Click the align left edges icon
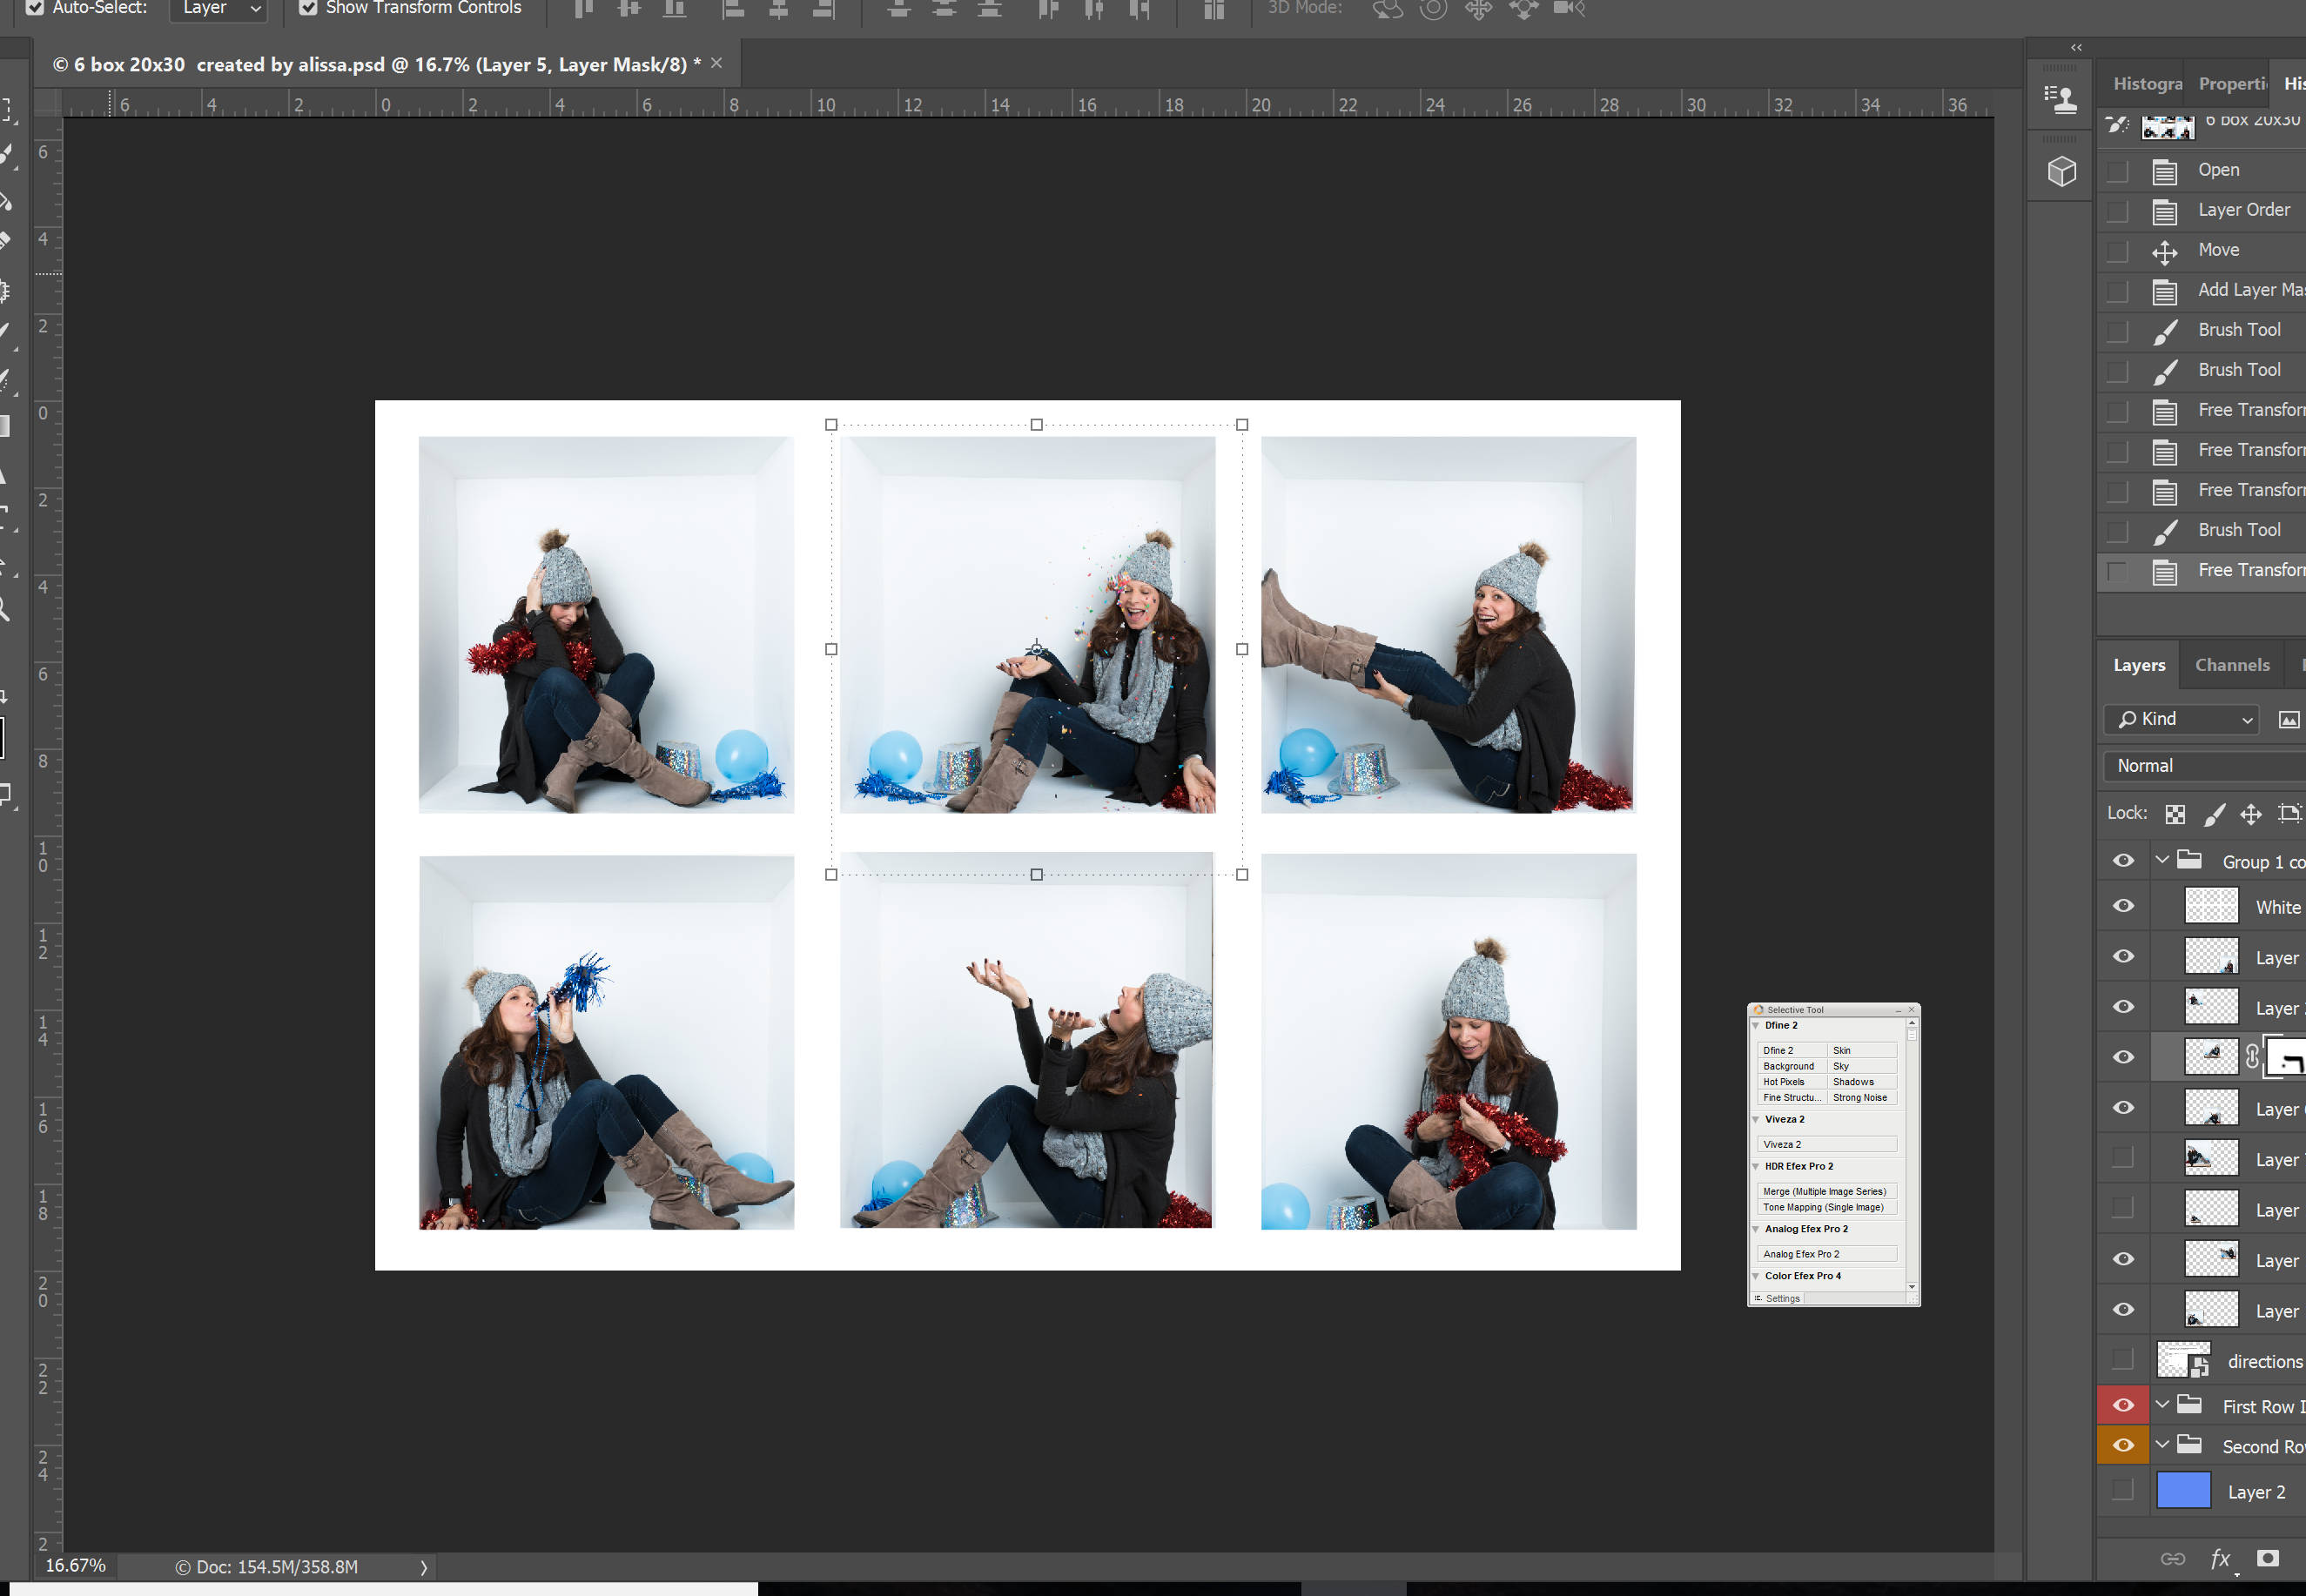 [x=733, y=8]
